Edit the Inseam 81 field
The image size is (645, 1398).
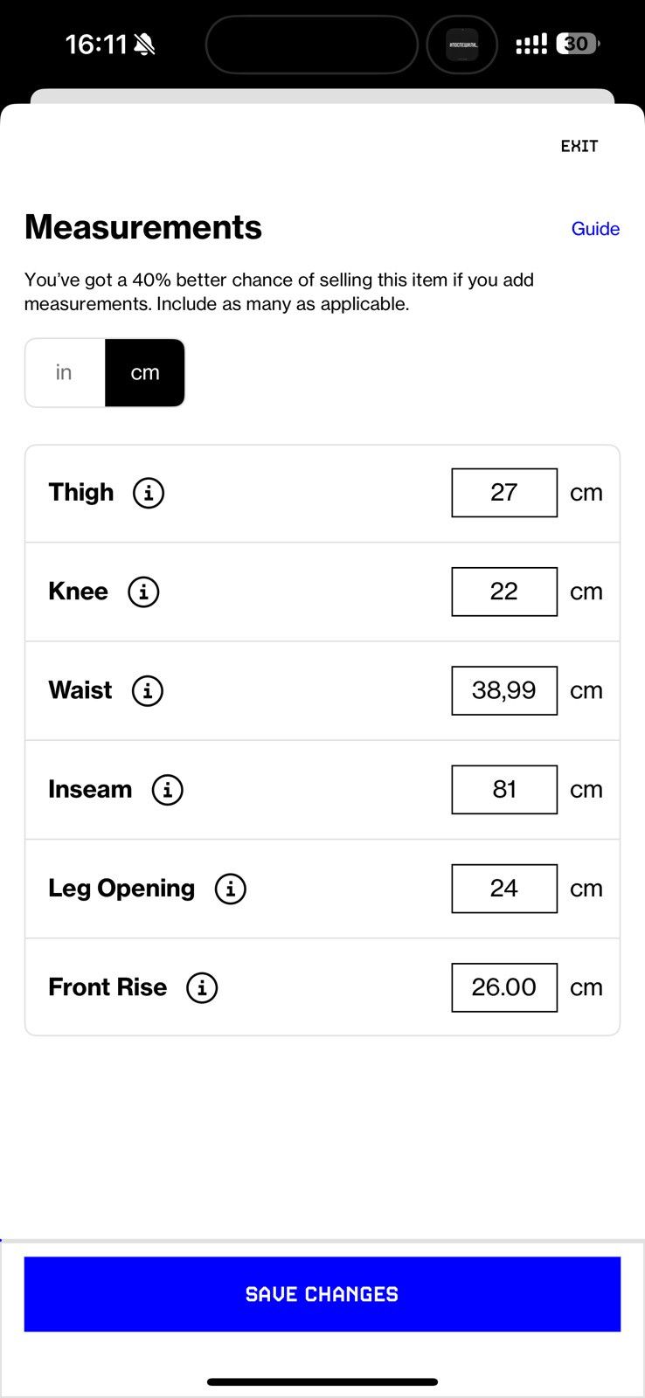504,790
